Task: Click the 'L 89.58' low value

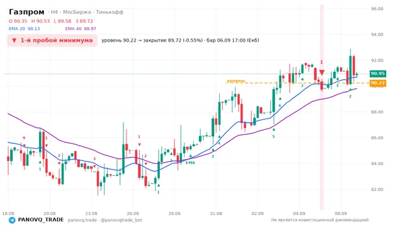Action: tap(62, 21)
